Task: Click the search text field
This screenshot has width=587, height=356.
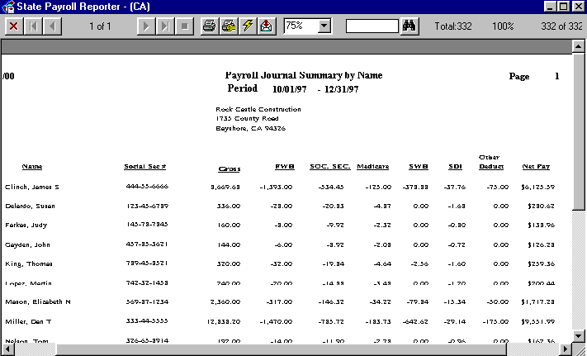Action: (372, 26)
